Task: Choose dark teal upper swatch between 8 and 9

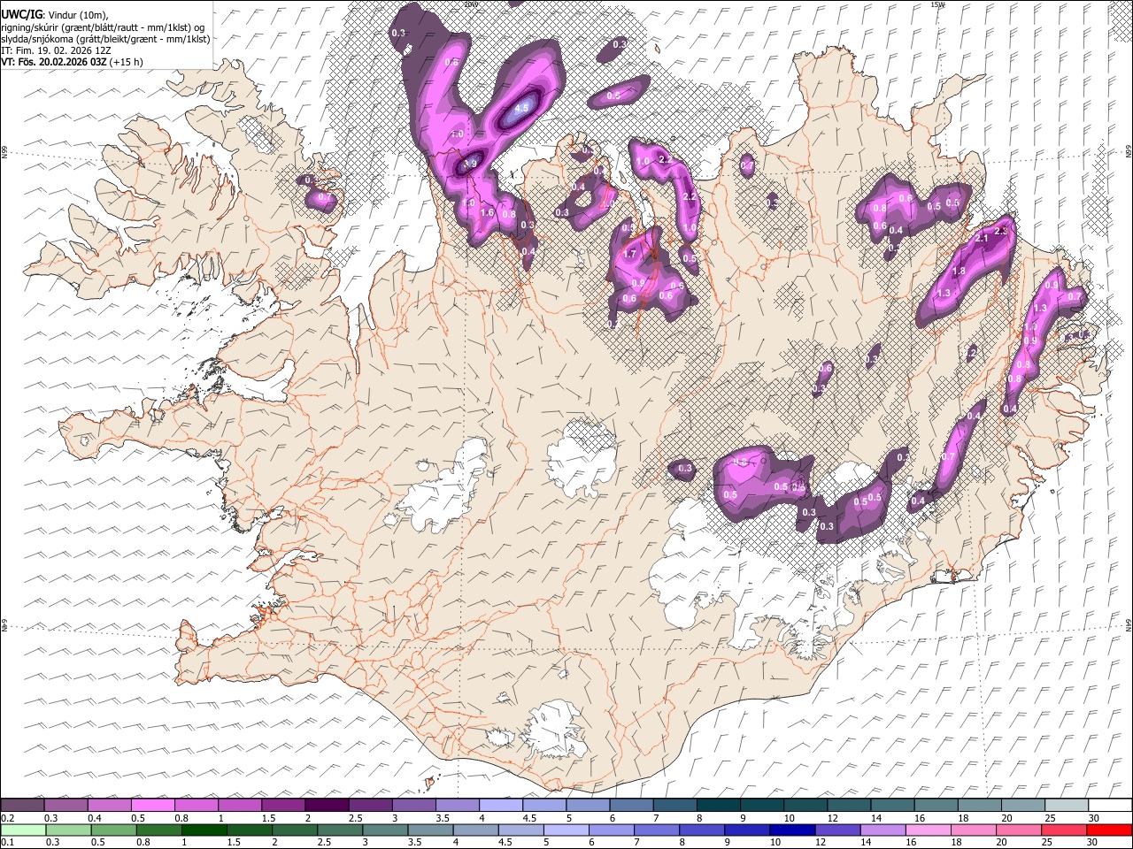Action: tap(717, 805)
